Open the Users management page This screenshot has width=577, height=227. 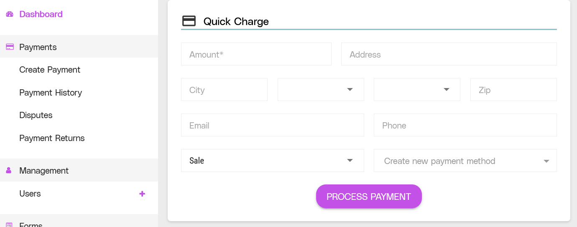[x=30, y=194]
